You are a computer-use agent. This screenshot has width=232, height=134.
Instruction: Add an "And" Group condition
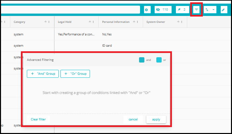click(43, 74)
